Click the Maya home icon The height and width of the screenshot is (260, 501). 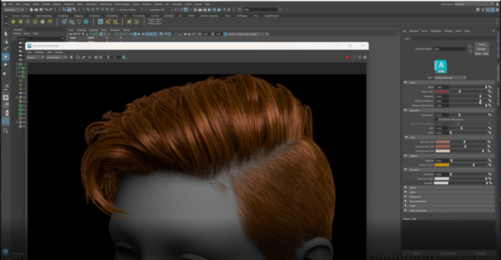(3, 3)
